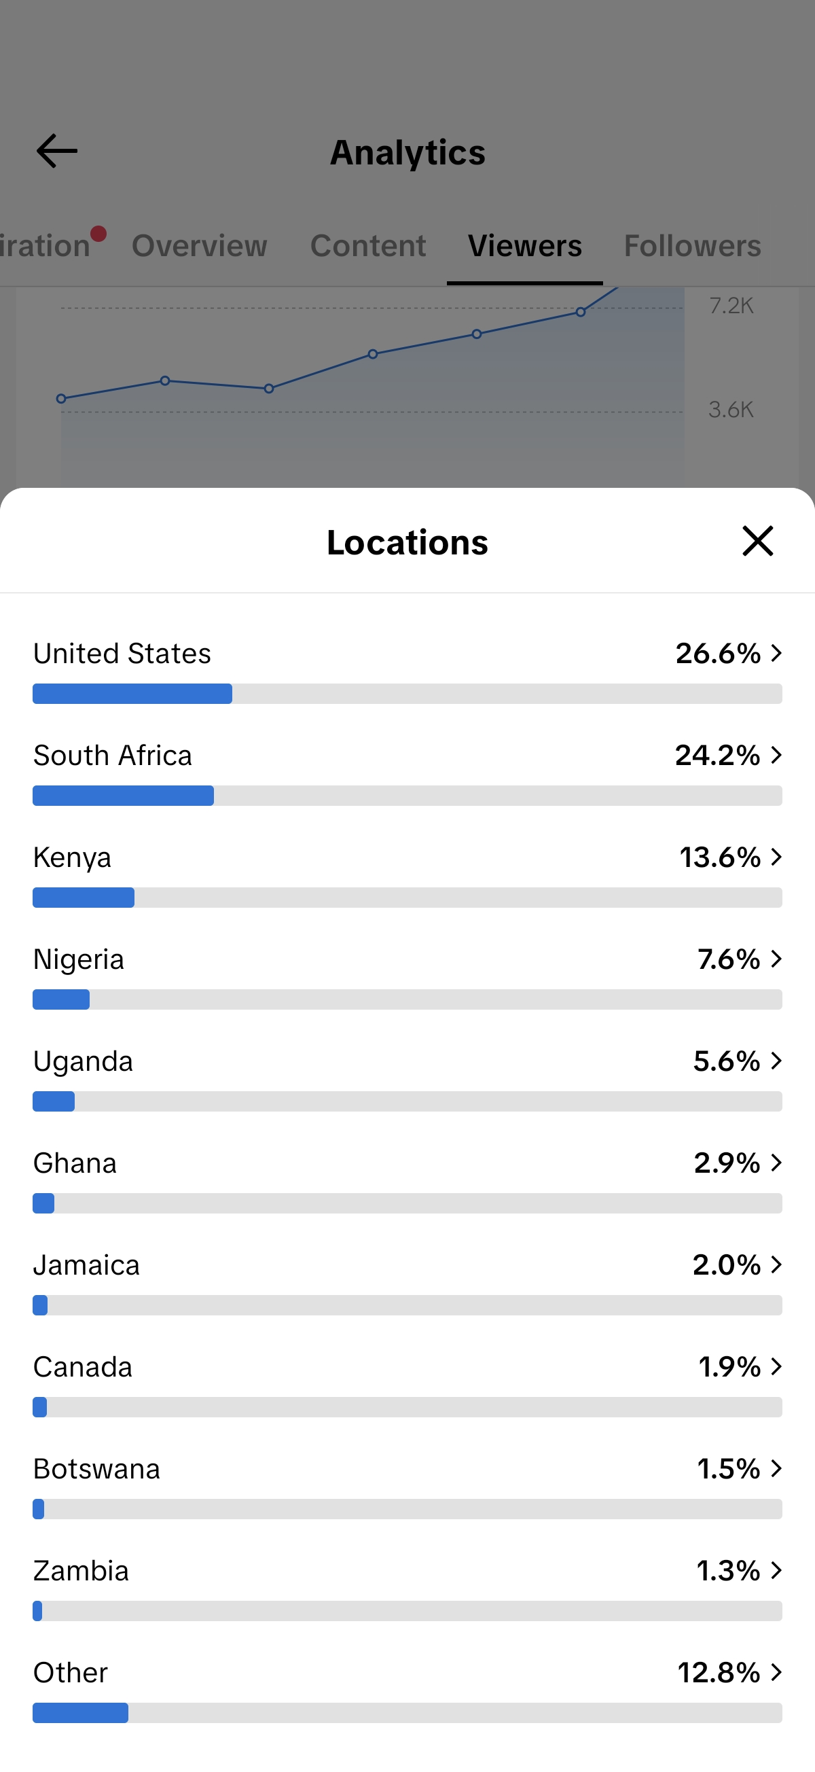Open Nigeria details chevron
The width and height of the screenshot is (815, 1772).
point(776,958)
